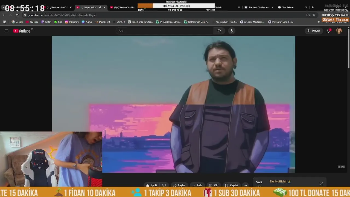This screenshot has height=197, width=350.
Task: Switch to the Çökertme 'Halilim tab
Action: click(122, 7)
